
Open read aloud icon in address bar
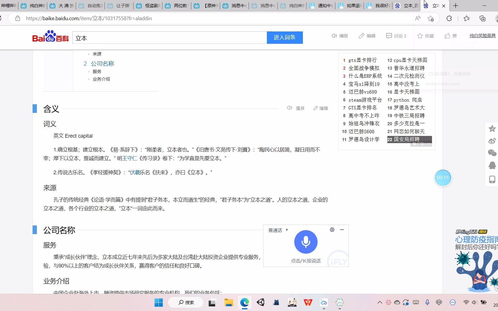tap(418, 18)
